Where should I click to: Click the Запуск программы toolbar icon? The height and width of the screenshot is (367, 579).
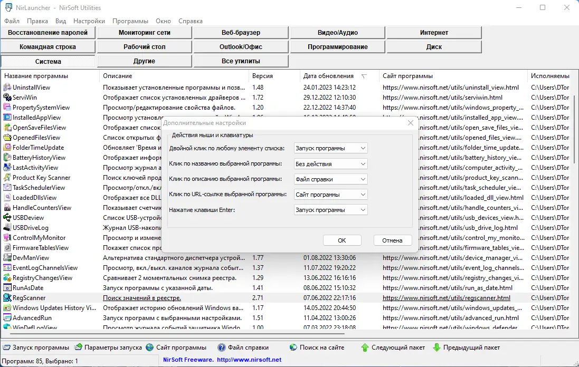point(7,347)
